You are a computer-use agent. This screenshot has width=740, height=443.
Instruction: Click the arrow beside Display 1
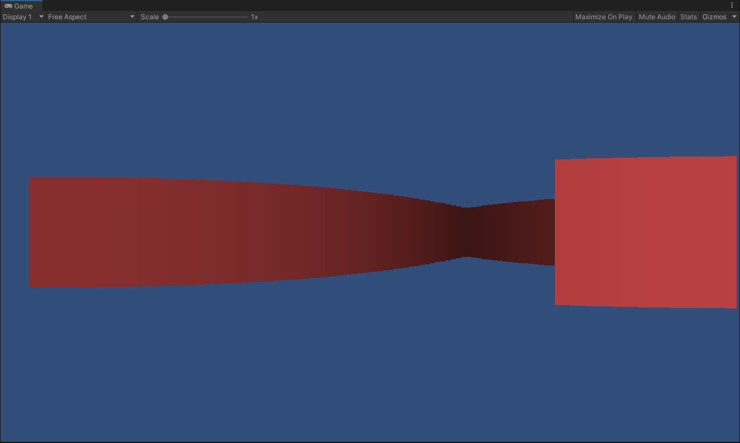pyautogui.click(x=41, y=17)
